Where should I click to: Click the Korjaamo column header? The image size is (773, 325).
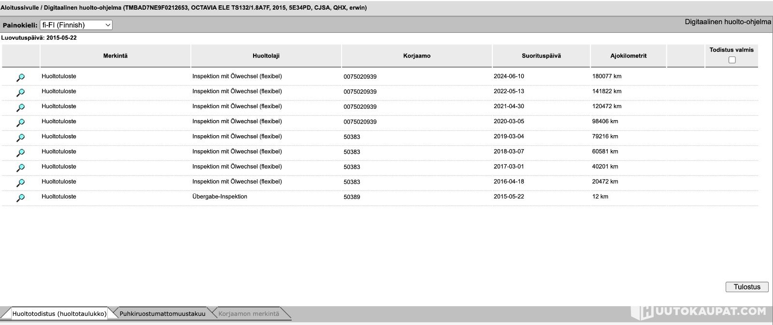(416, 56)
